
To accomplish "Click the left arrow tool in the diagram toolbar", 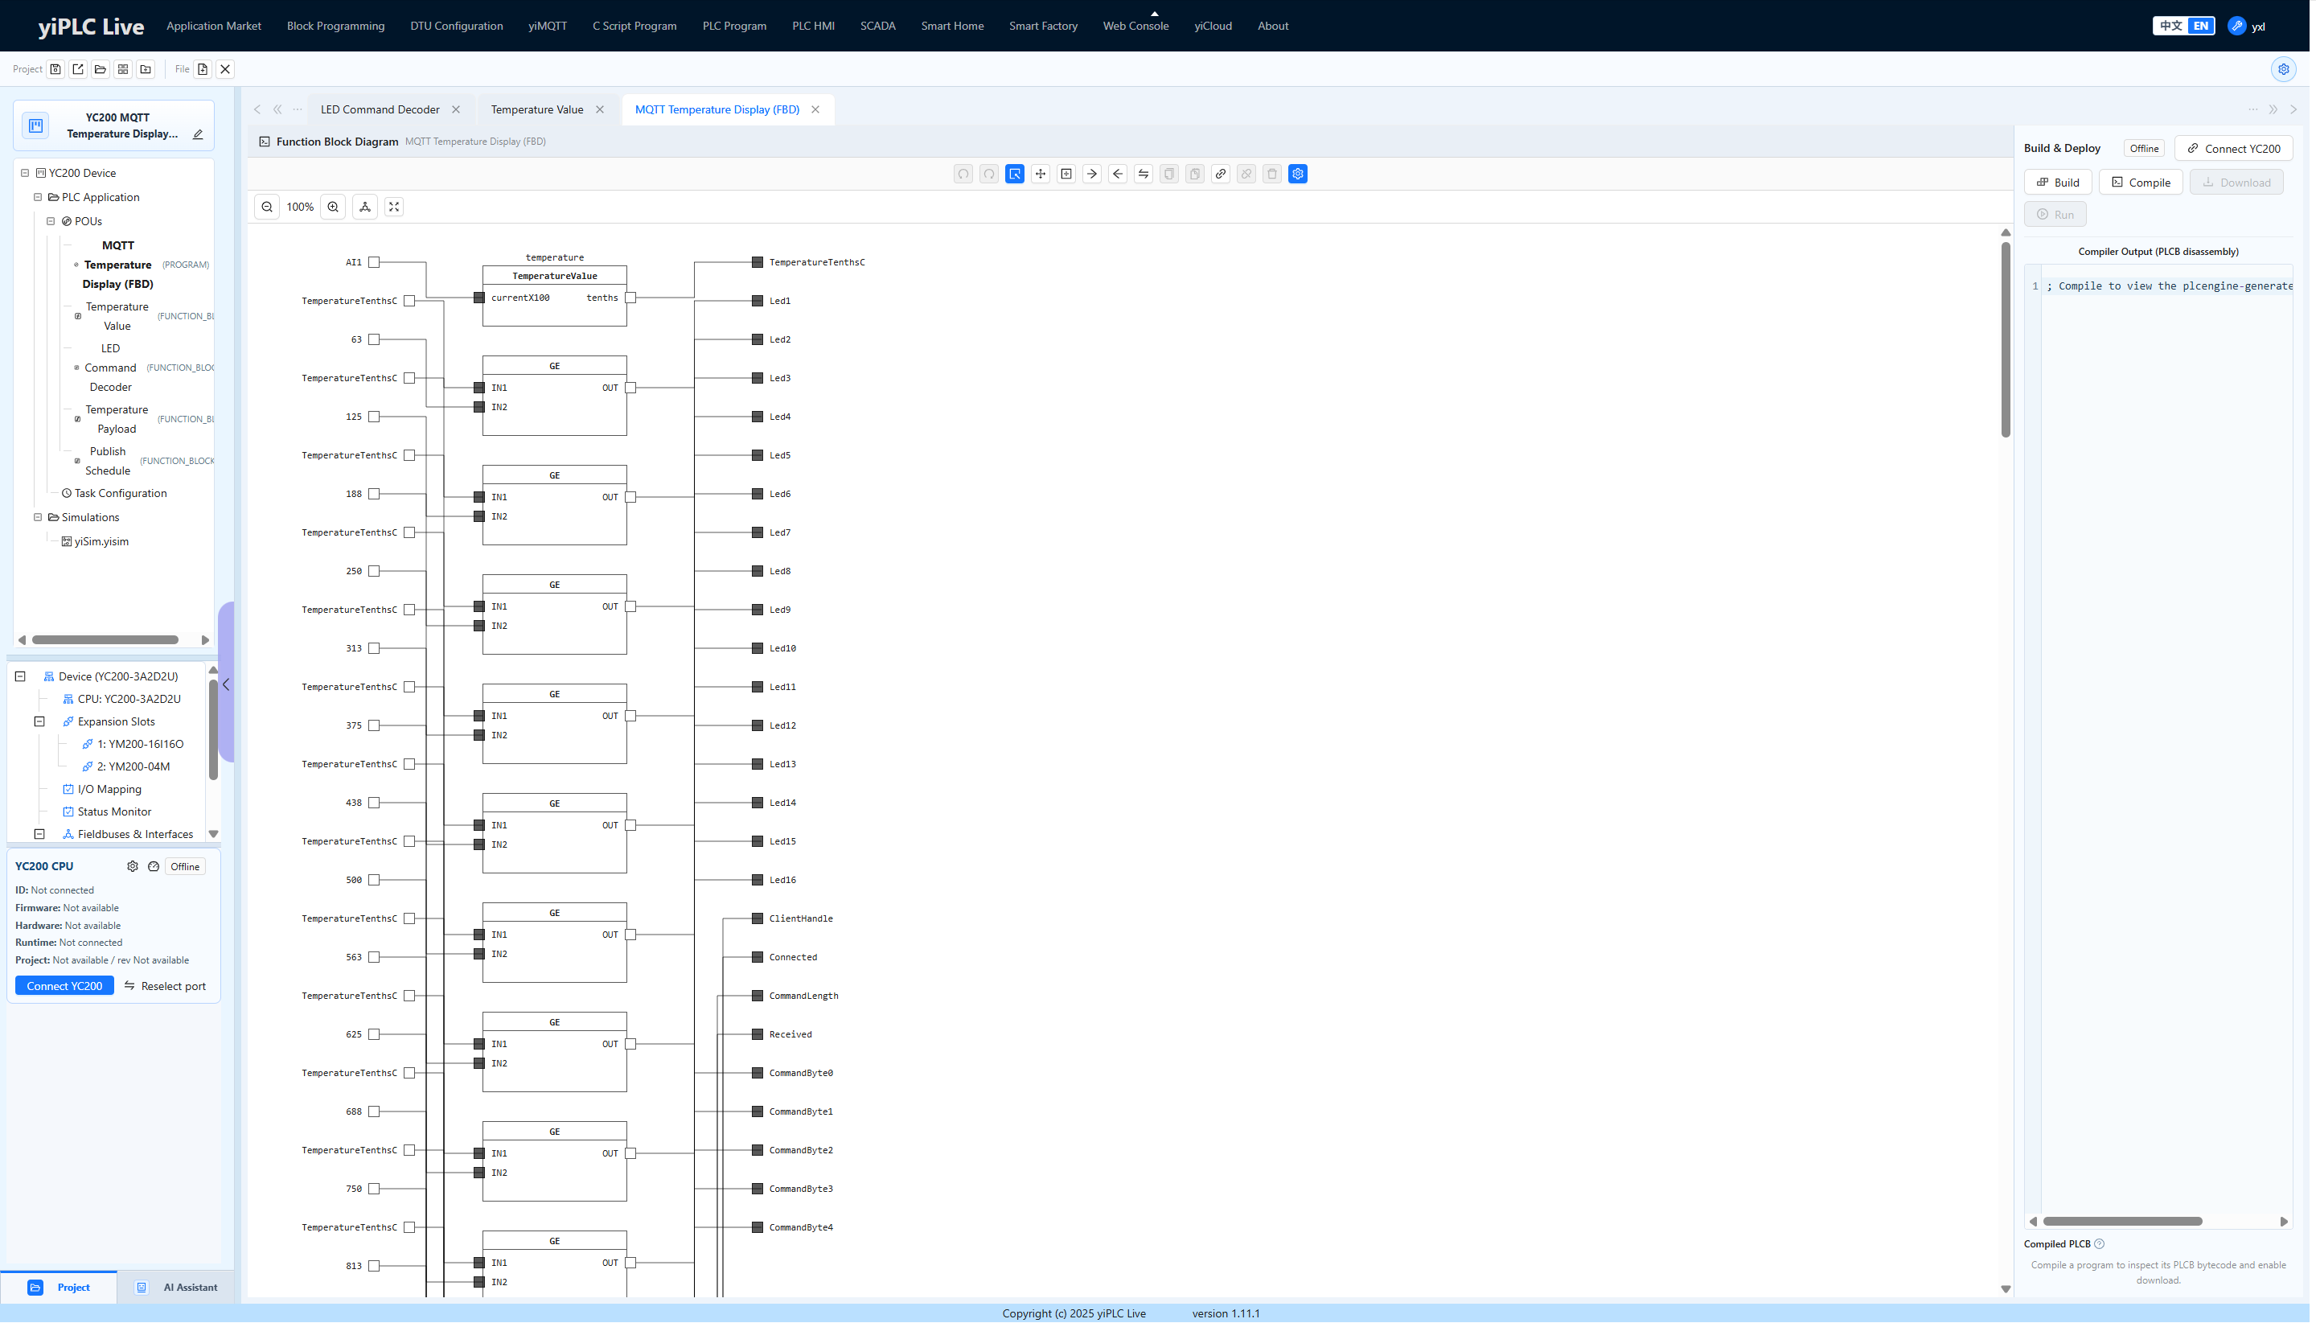I will [1118, 174].
